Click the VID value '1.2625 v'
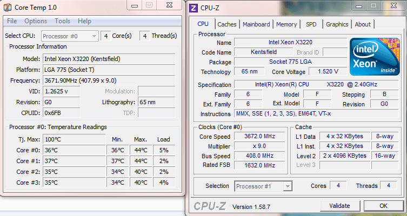Image resolution: width=407 pixels, height=216 pixels. [62, 91]
